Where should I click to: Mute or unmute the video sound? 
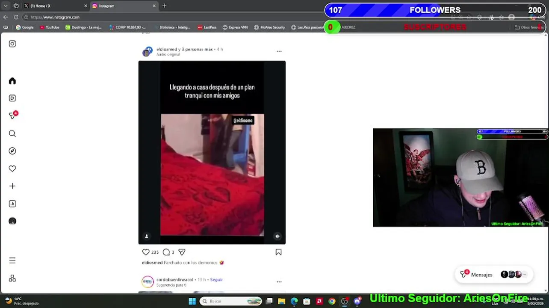277,236
